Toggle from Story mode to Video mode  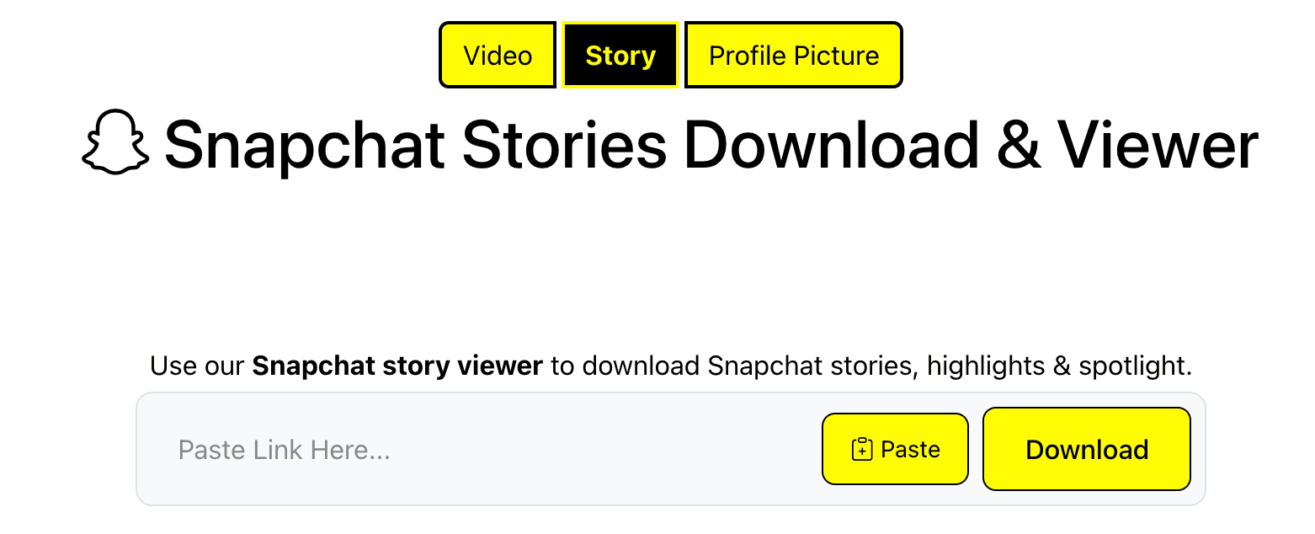click(497, 54)
